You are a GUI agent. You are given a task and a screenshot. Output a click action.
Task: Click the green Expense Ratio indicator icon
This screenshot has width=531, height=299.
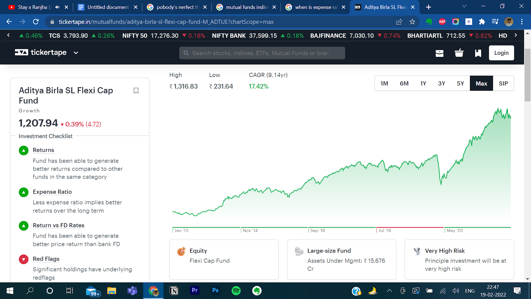24,192
